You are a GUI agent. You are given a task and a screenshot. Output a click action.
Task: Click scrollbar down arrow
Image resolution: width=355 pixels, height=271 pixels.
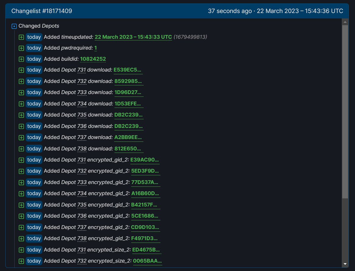click(x=345, y=264)
